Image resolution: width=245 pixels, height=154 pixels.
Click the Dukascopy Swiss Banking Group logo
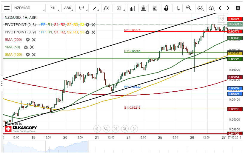pyautogui.click(x=21, y=129)
